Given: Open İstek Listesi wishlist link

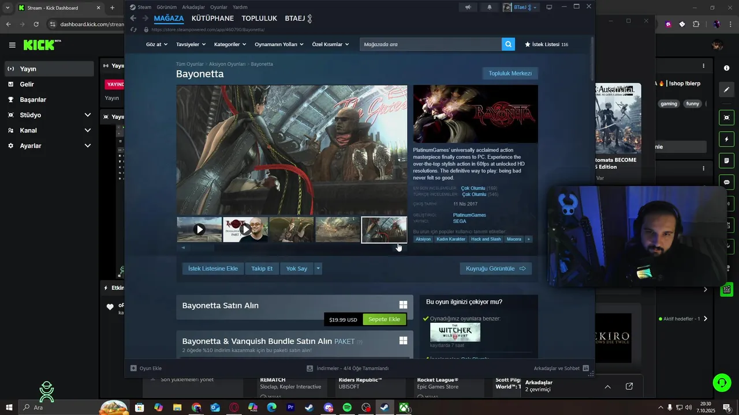Looking at the screenshot, I should point(546,44).
